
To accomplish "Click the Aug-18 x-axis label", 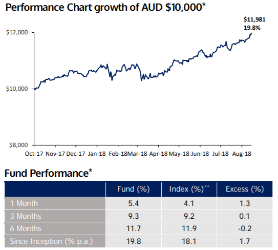I will [x=242, y=154].
